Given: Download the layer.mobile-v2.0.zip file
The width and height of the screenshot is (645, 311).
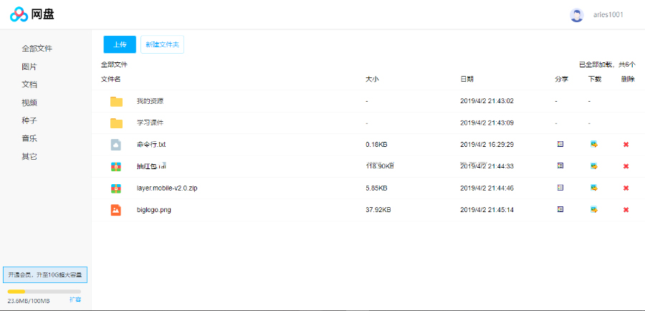Looking at the screenshot, I should pyautogui.click(x=594, y=188).
